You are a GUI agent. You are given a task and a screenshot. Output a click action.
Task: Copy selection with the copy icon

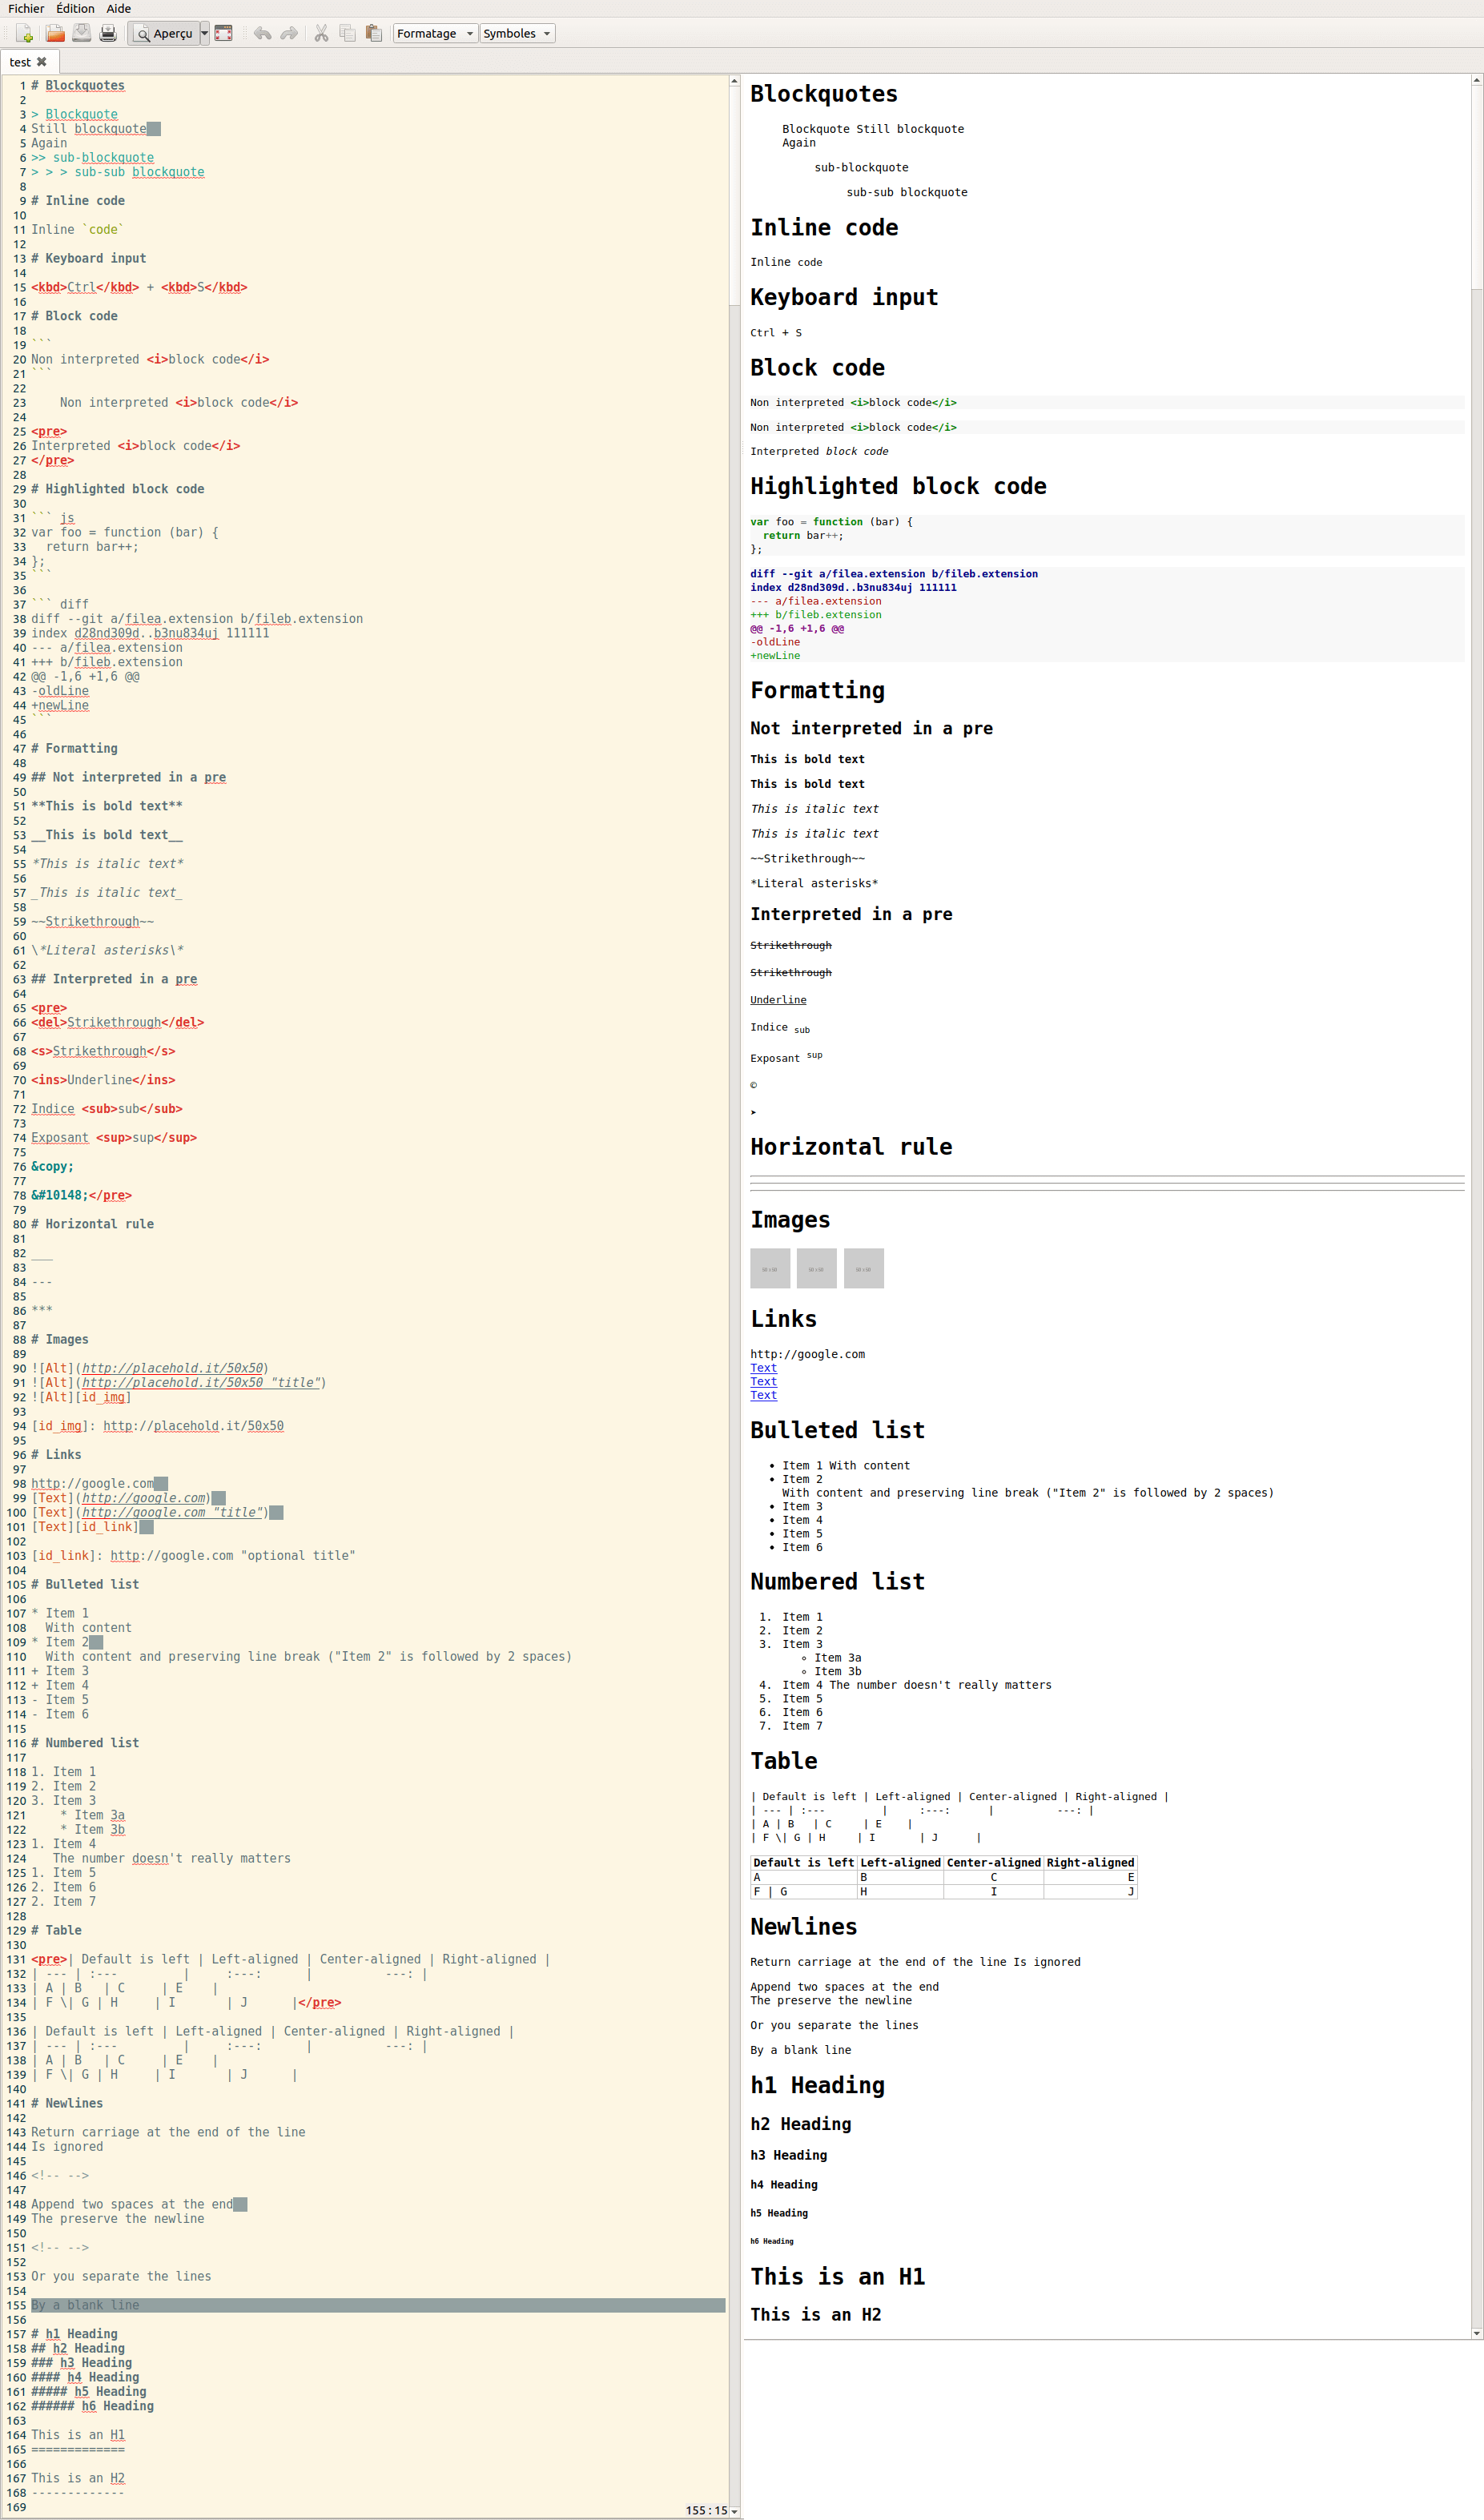347,33
